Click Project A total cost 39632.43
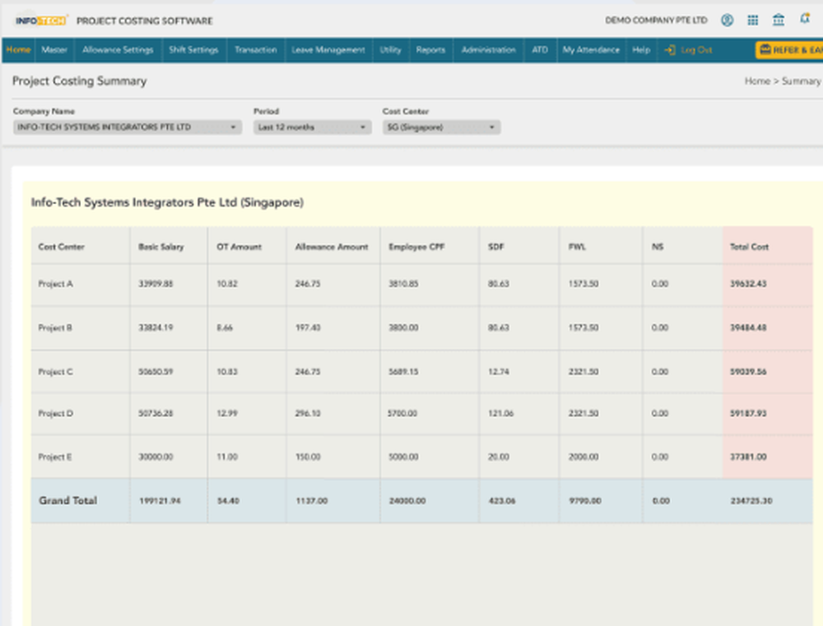Viewport: 823px width, 626px height. tap(748, 284)
